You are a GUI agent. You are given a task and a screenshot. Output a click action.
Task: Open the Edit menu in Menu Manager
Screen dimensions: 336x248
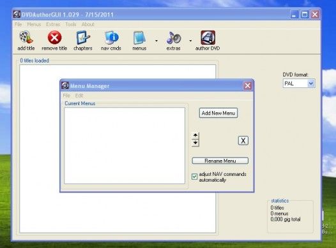click(x=79, y=96)
